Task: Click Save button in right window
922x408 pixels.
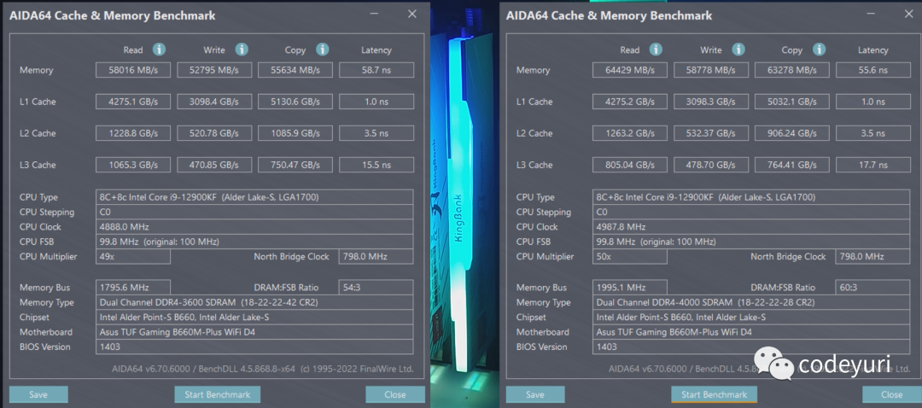Action: pyautogui.click(x=535, y=394)
